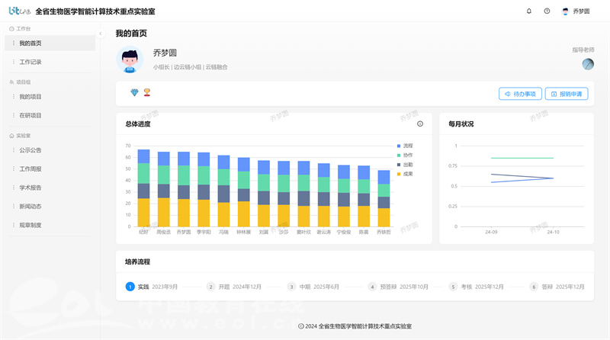Open the user account menu 乔梦圆

(x=576, y=11)
